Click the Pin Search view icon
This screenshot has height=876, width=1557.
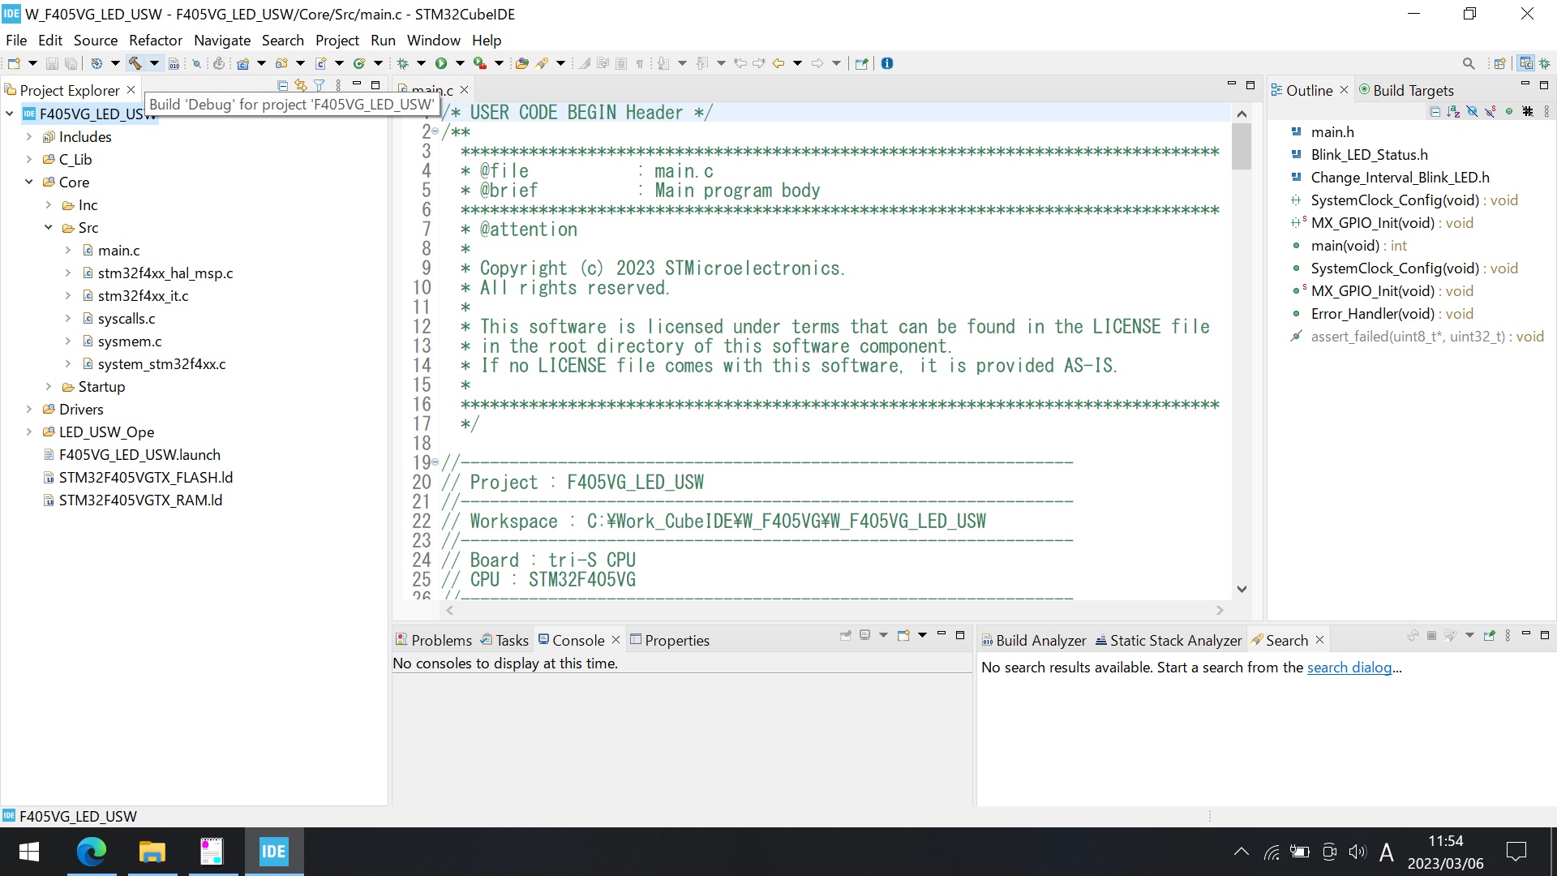(1489, 635)
